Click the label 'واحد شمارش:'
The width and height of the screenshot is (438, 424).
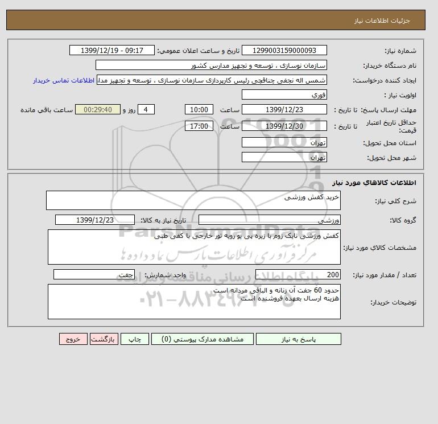point(165,275)
